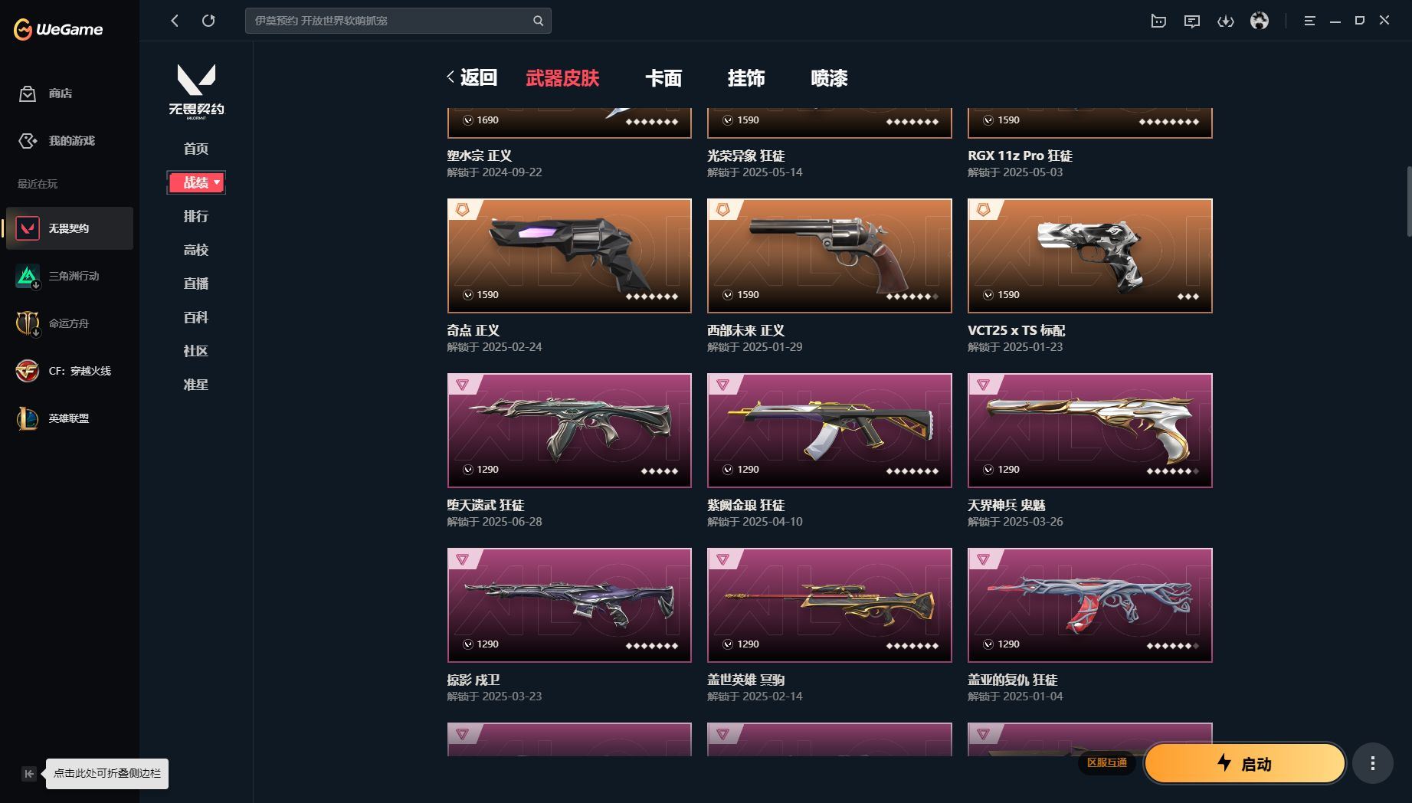Click the 返回 back link
The width and height of the screenshot is (1412, 803).
coord(473,77)
